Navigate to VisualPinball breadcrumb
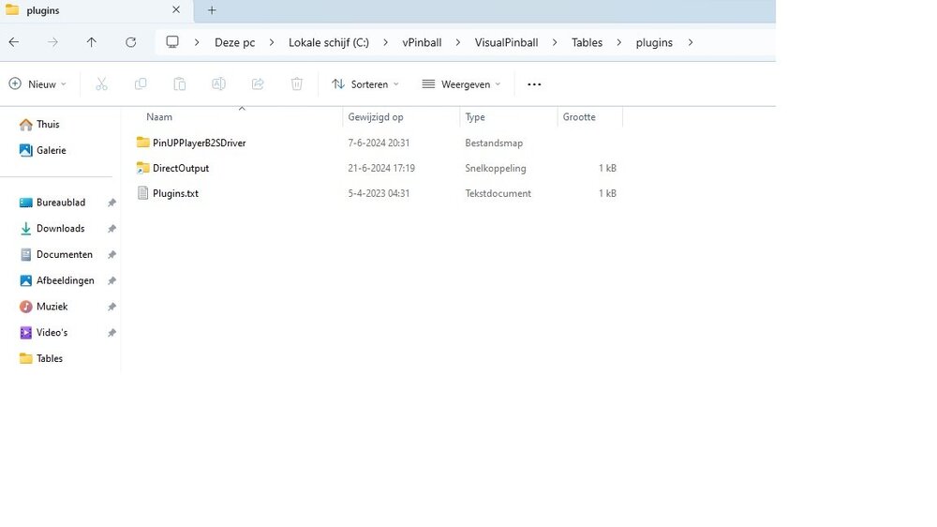This screenshot has height=527, width=937. [506, 42]
